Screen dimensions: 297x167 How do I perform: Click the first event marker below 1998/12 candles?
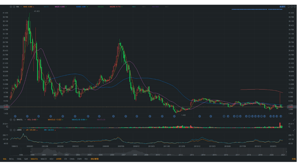pyautogui.click(x=15, y=116)
